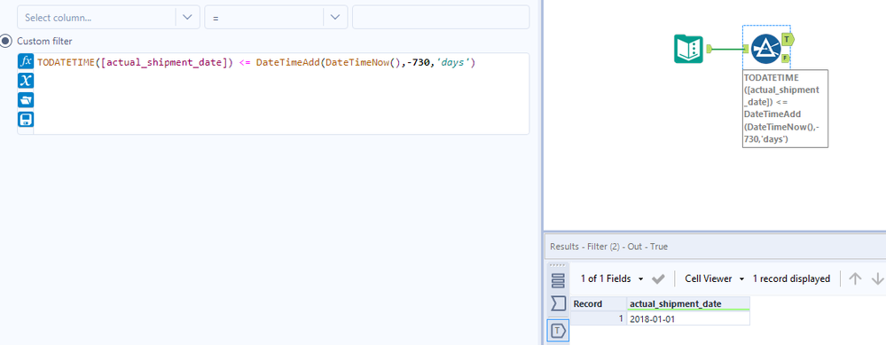Open the data profile sigma icon
This screenshot has width=886, height=345.
[558, 304]
